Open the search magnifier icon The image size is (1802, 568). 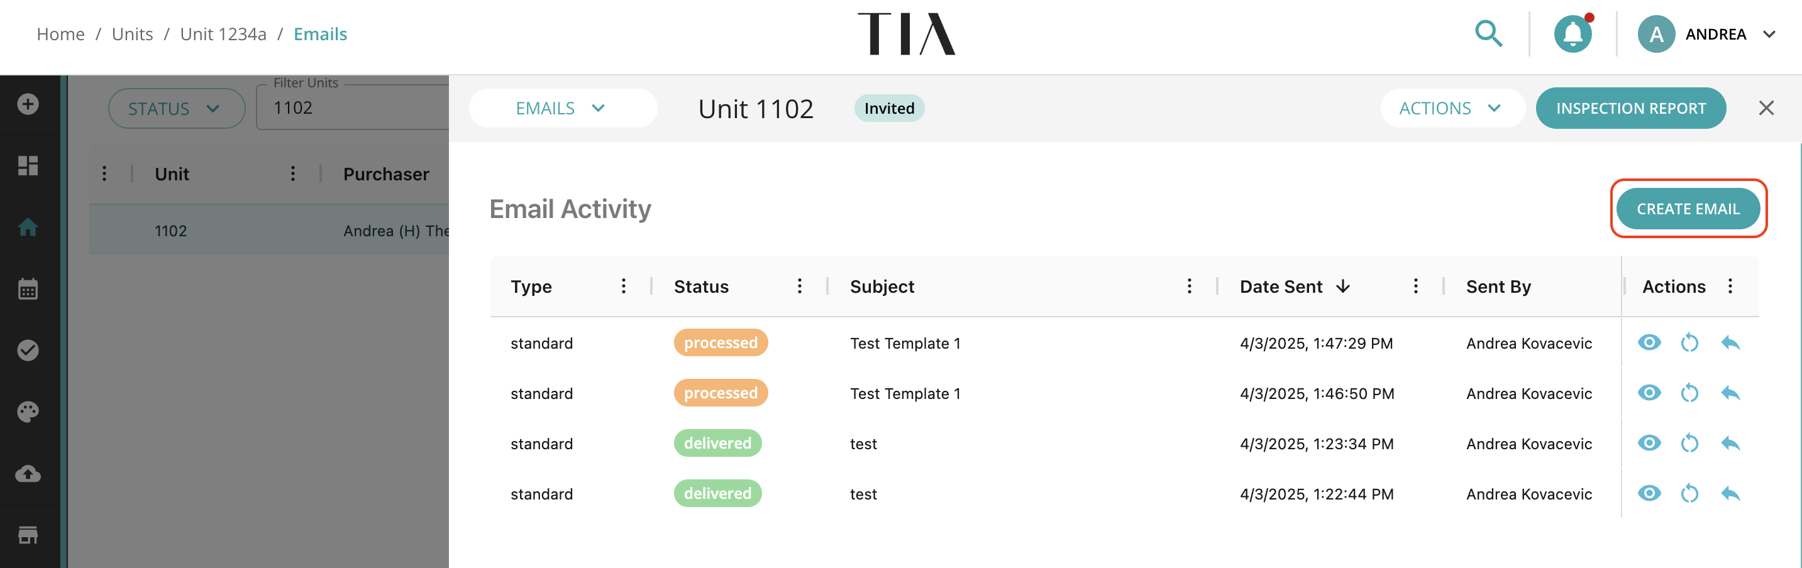click(1488, 33)
